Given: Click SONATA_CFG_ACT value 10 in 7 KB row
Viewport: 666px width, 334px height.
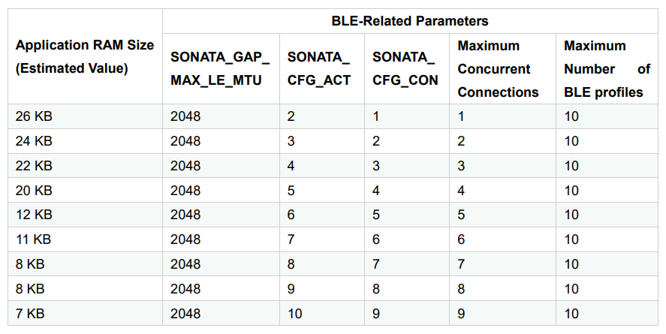Looking at the screenshot, I should click(322, 314).
